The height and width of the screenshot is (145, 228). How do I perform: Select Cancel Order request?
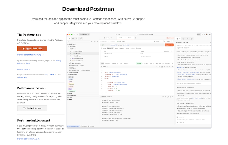(78, 61)
